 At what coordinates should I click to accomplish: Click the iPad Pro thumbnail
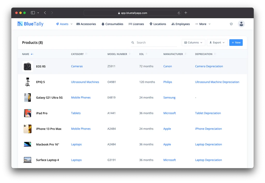[x=27, y=113]
